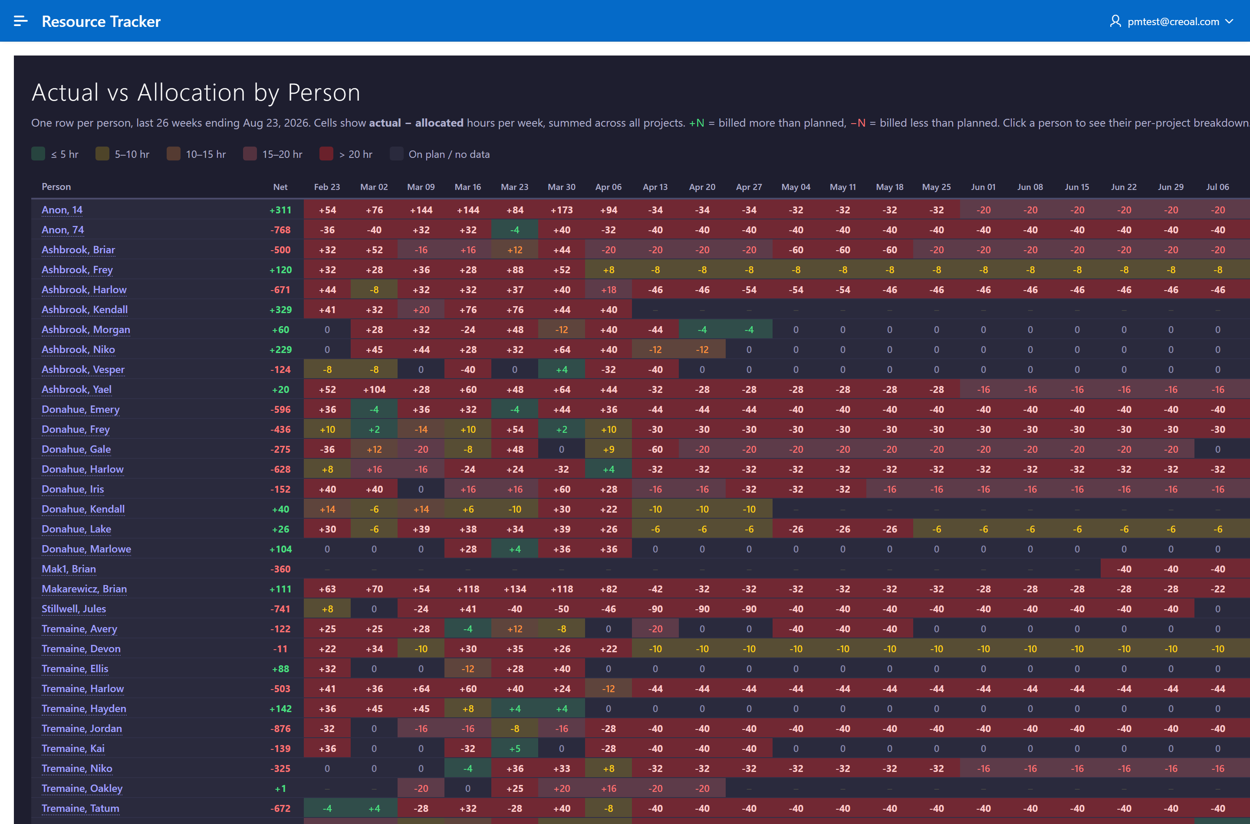Viewport: 1250px width, 824px height.
Task: Open Tremaine, Tatum breakdown
Action: [80, 809]
